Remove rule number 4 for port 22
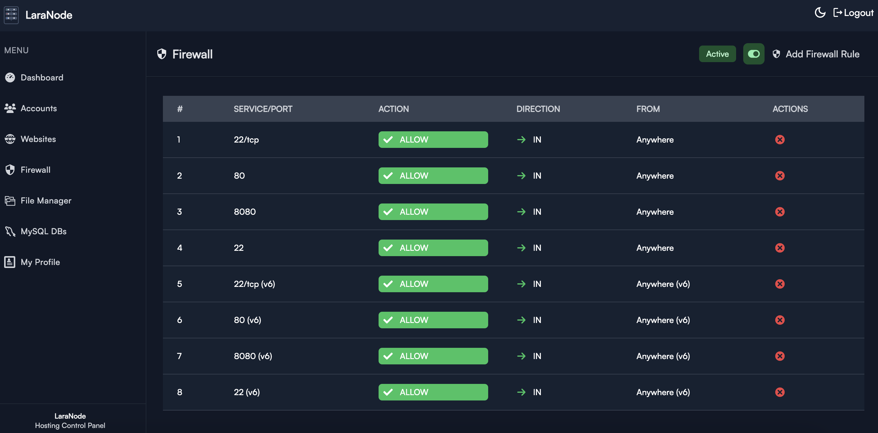 tap(779, 248)
